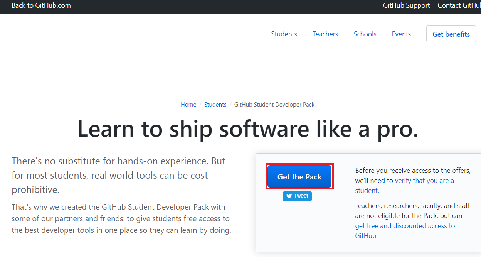
Task: Open GitHub Support link
Action: click(406, 5)
